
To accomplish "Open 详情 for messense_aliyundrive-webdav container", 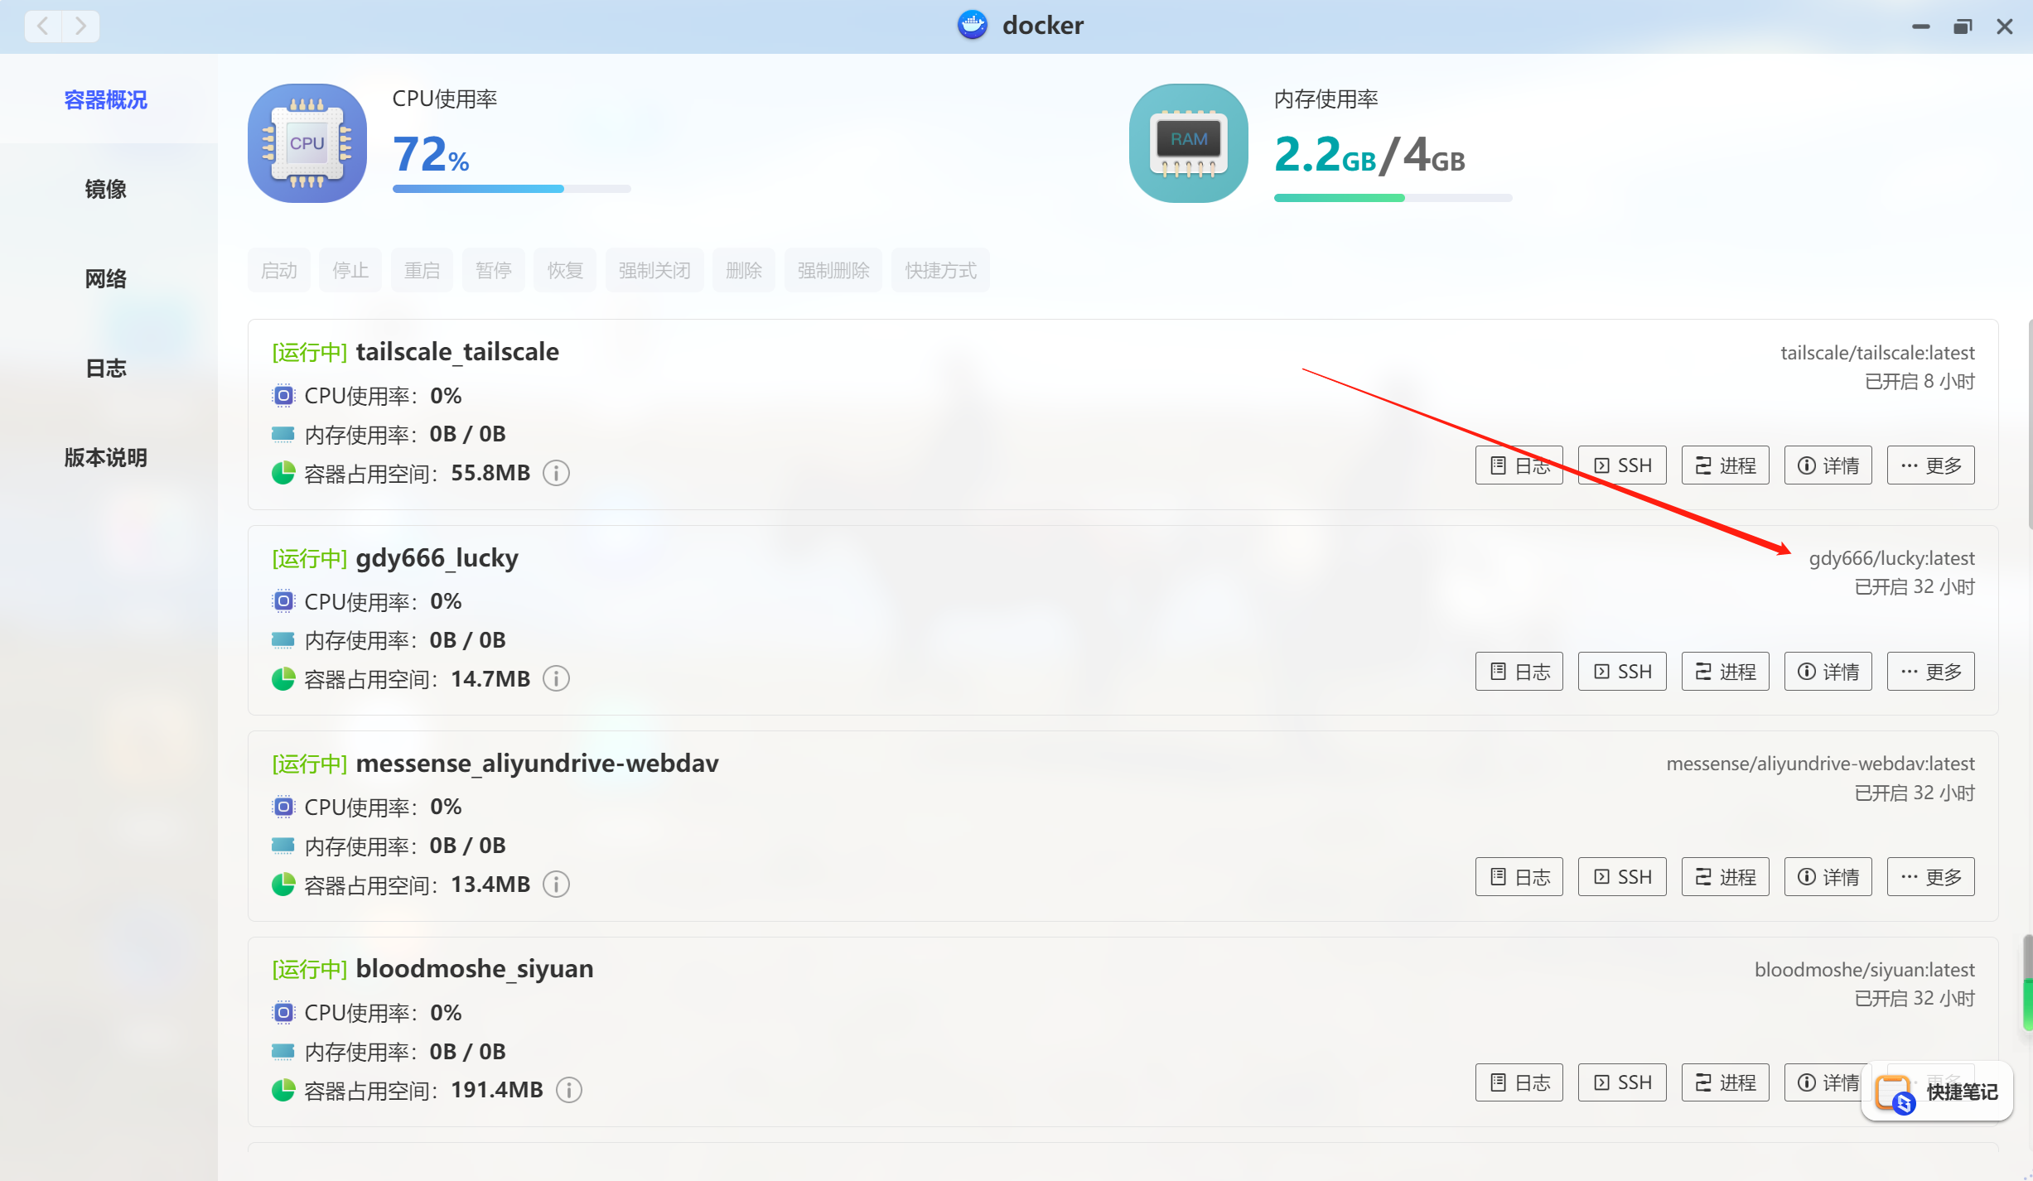I will tap(1828, 876).
